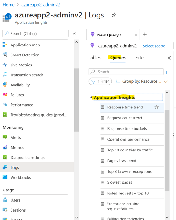
Task: Open Failures chart icon
Action: coord(5,94)
